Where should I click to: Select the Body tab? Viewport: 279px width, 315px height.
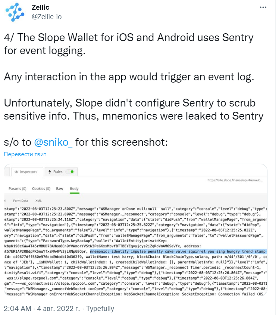[x=74, y=189]
